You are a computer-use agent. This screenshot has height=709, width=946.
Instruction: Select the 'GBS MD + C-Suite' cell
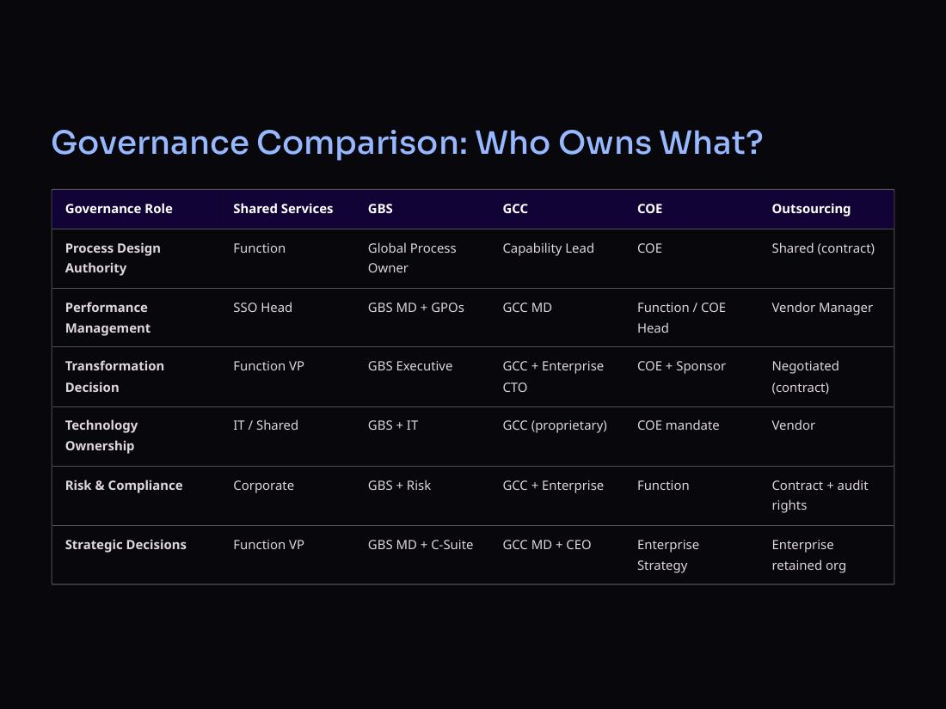click(x=421, y=544)
